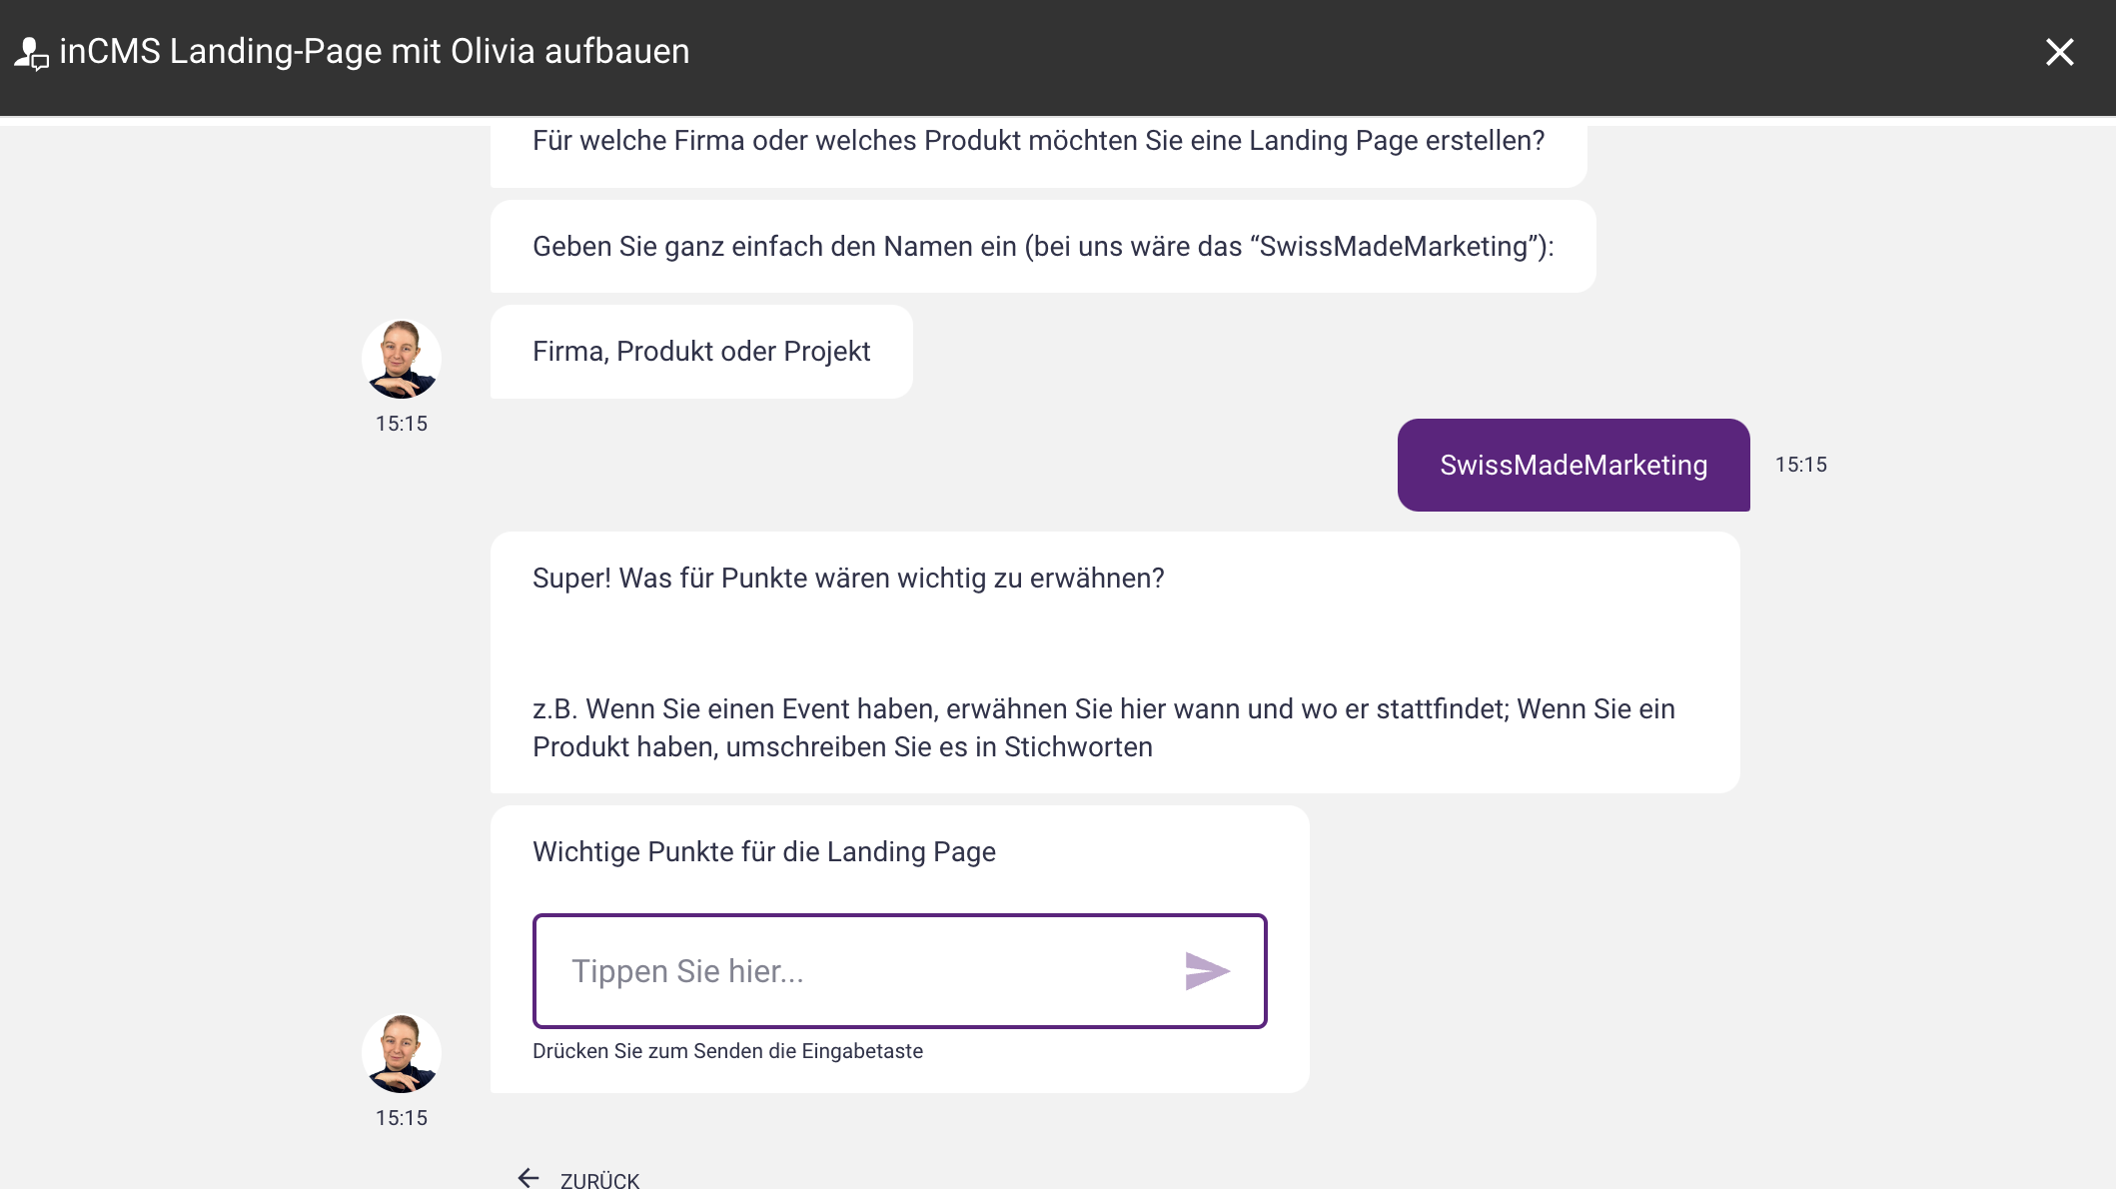Click the 'Super! Was für Punkte' message
The width and height of the screenshot is (2116, 1189).
(848, 579)
